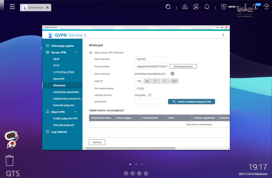Screen dimensions: 272x178
Task: Click the Serwer DNS input field
Action: coord(150,101)
